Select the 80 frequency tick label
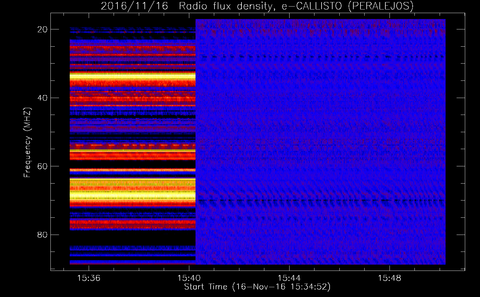The width and height of the screenshot is (480, 297). (43, 235)
